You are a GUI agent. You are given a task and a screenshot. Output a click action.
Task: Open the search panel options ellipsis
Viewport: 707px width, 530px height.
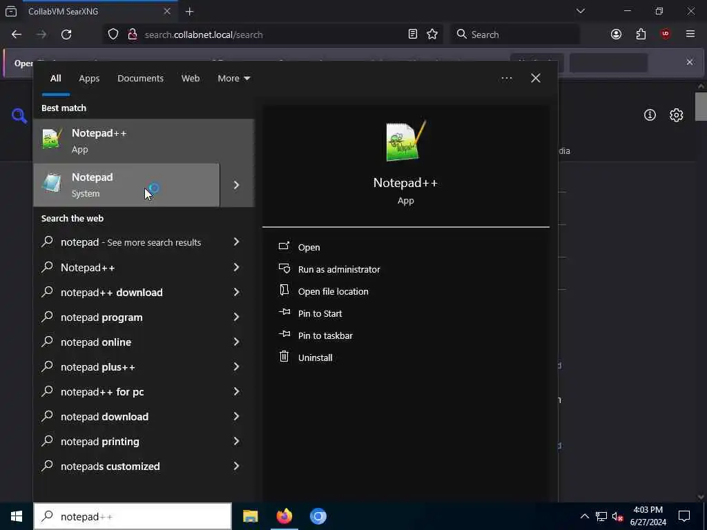(x=506, y=78)
